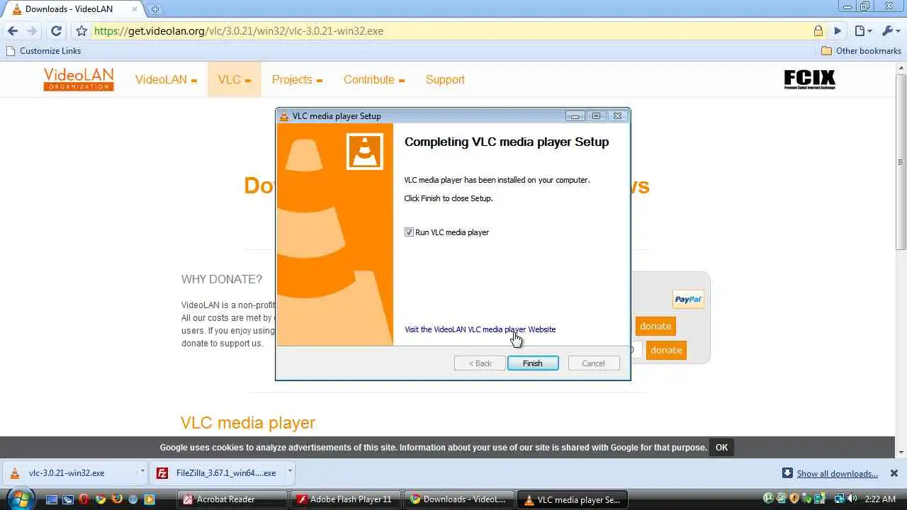Launch Opera from the quick launch bar
This screenshot has width=907, height=510.
click(x=84, y=499)
